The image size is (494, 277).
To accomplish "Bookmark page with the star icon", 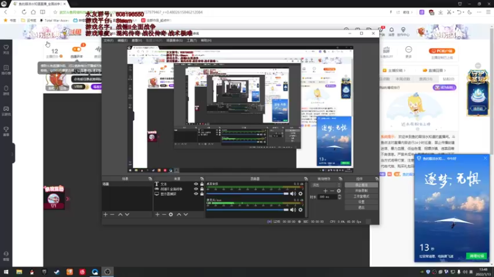I will (55, 12).
